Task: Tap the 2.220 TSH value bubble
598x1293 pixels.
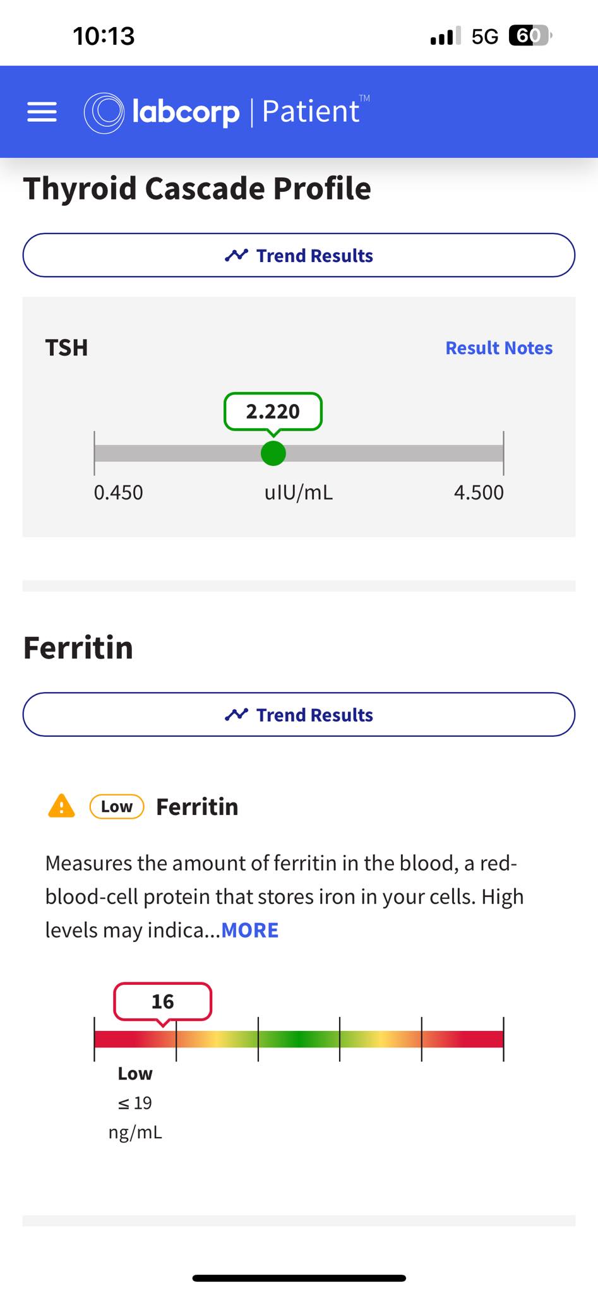Action: 273,411
